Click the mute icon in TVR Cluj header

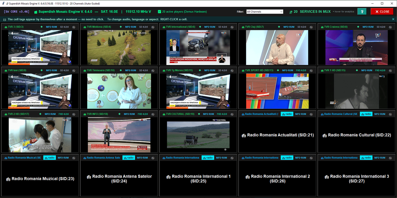coord(311,27)
